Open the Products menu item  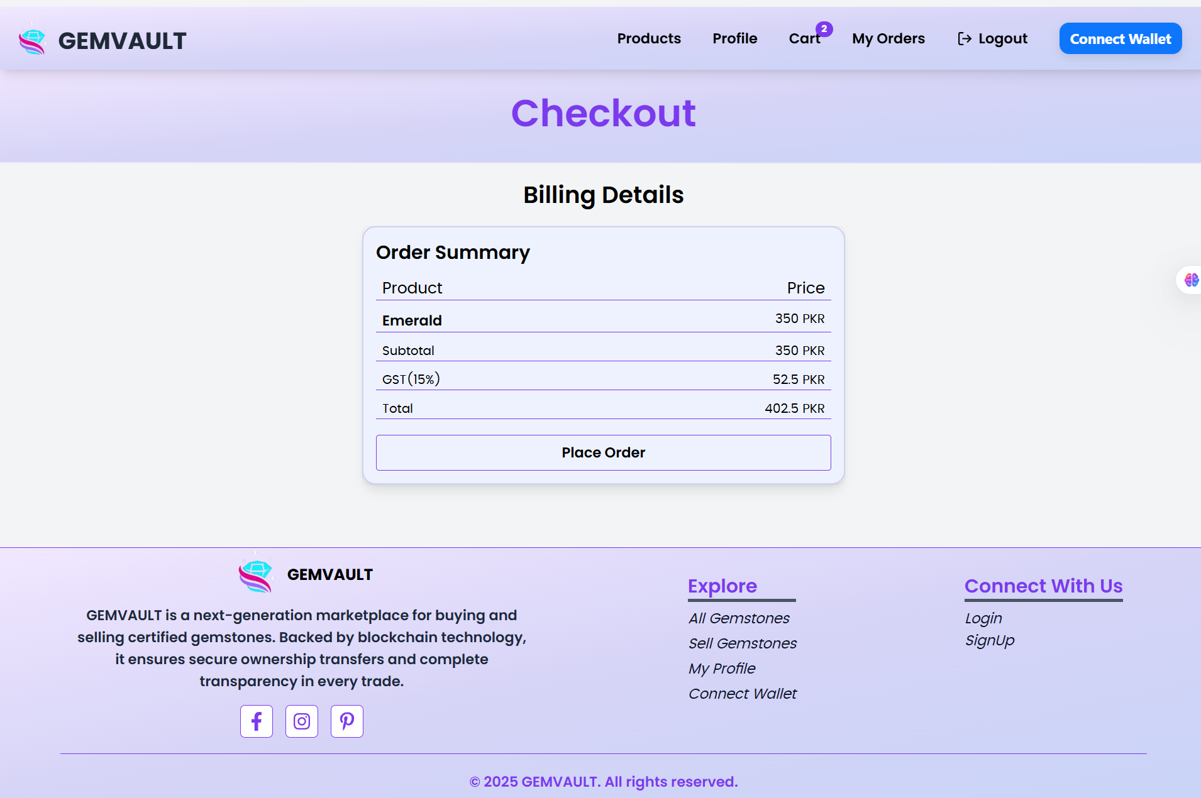tap(649, 39)
